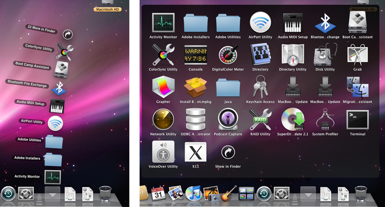
Task: Open ColorSync Utility in the grid view
Action: click(x=163, y=55)
